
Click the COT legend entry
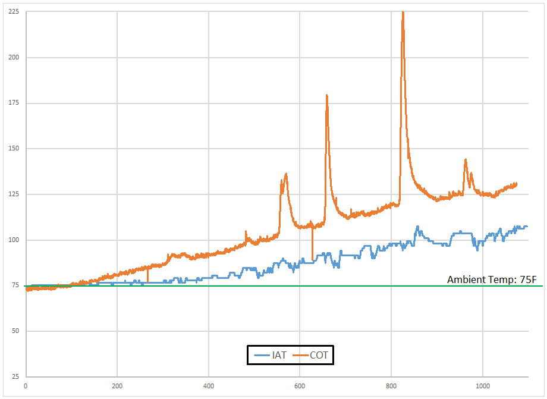310,355
